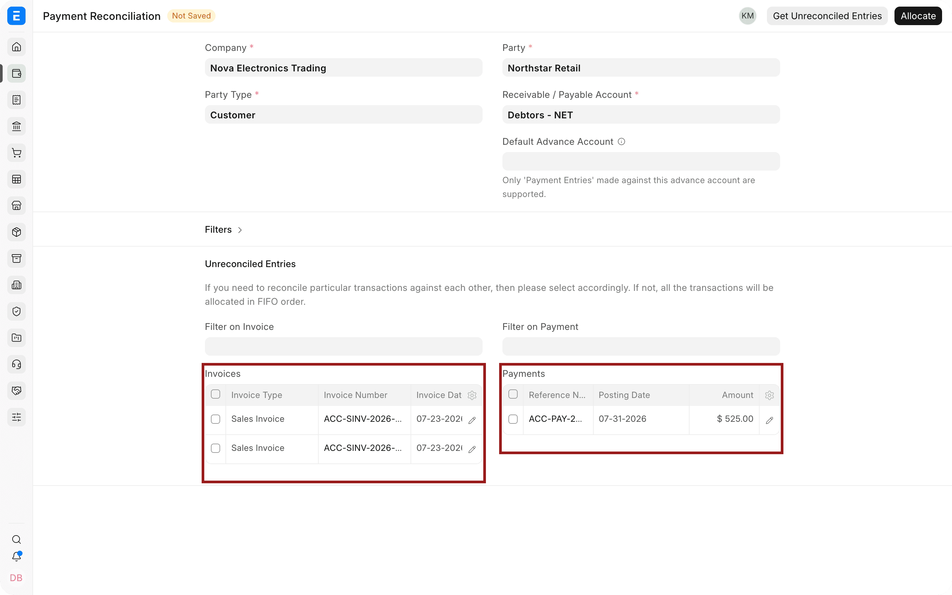
Task: Click the $ 525.00 amount cell
Action: [x=724, y=419]
